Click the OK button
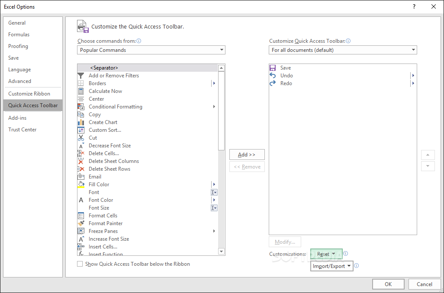This screenshot has width=444, height=293. 388,284
